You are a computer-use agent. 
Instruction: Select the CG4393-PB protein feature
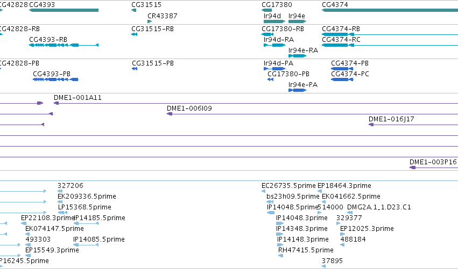coord(55,79)
